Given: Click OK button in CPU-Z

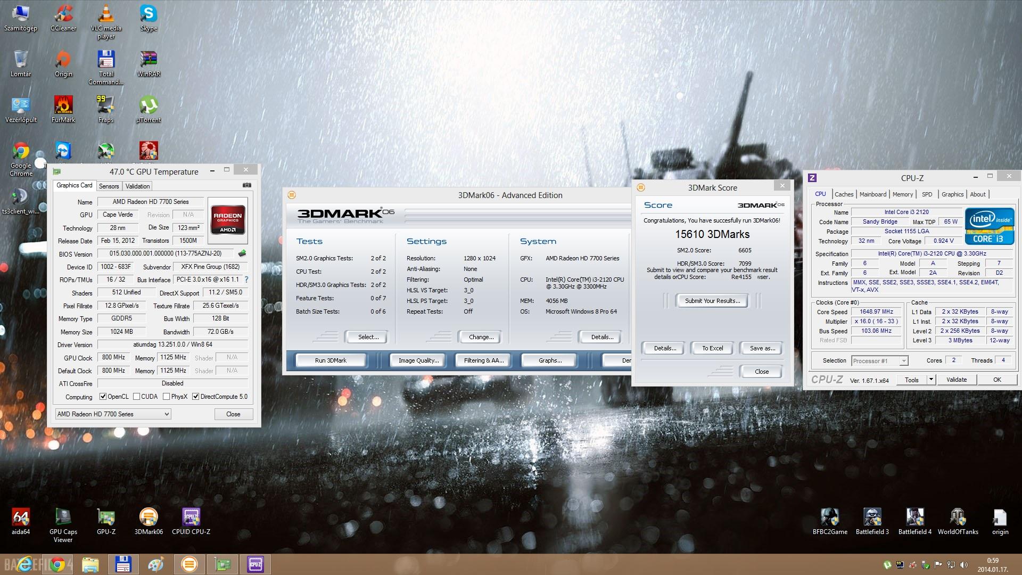Looking at the screenshot, I should pyautogui.click(x=997, y=380).
